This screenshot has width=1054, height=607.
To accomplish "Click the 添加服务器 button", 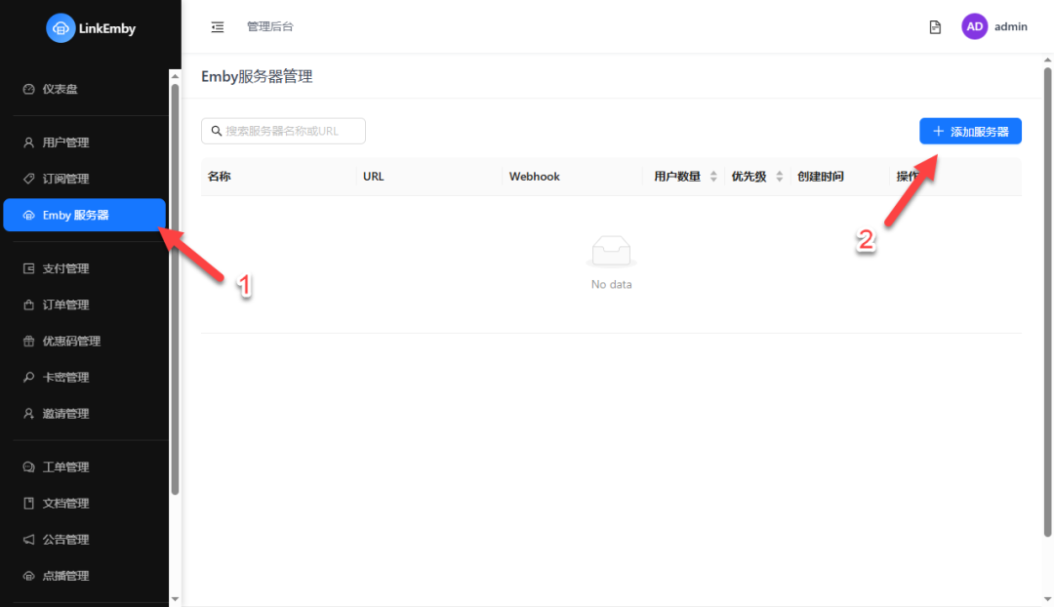I will point(970,130).
